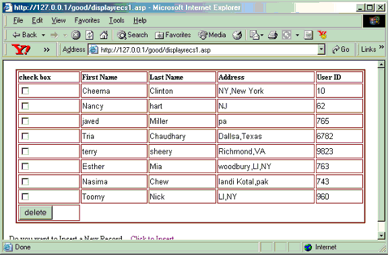Click the Forward arrow icon

click(54, 35)
